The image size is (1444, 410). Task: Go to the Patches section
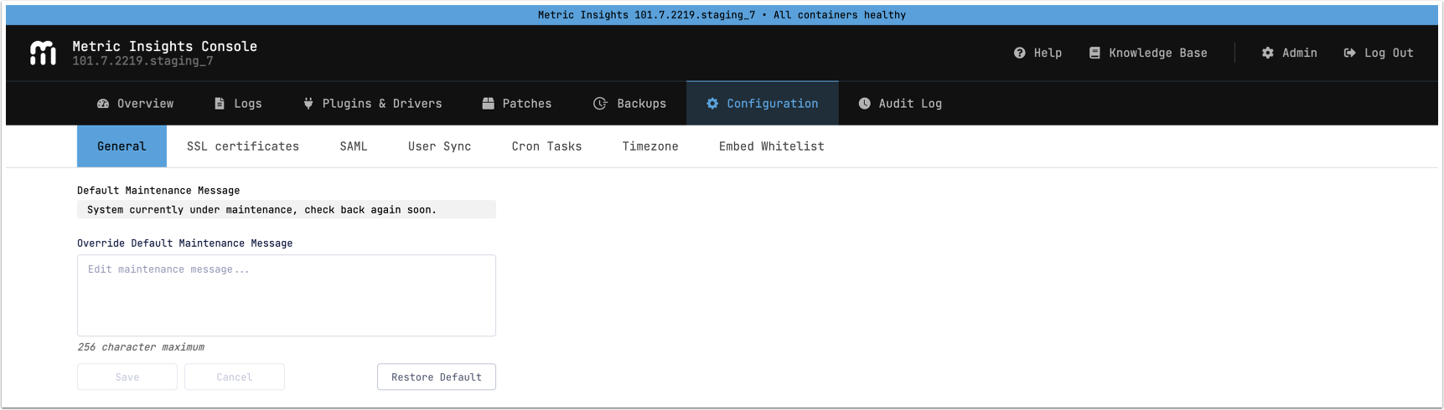click(517, 104)
